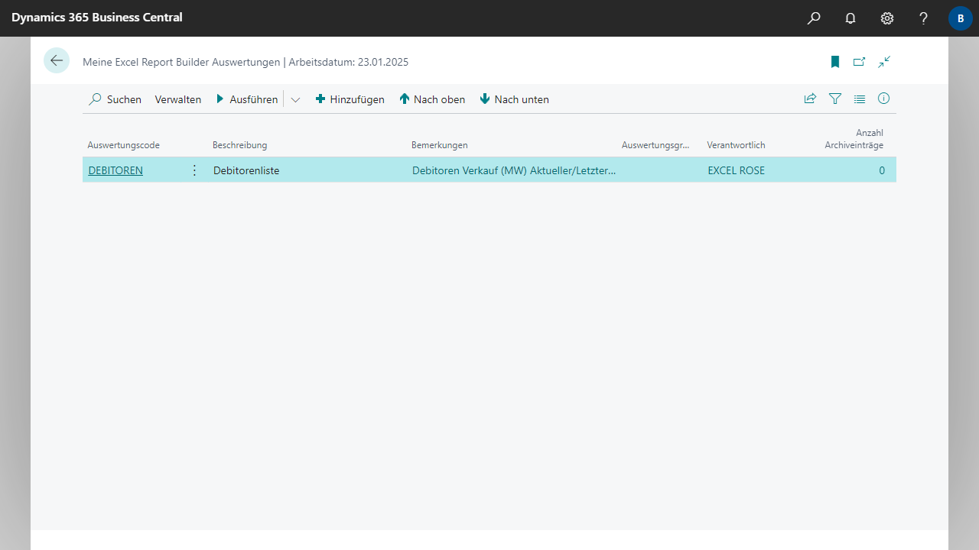The height and width of the screenshot is (550, 979).
Task: Open the DEBITOREN link
Action: tap(115, 170)
